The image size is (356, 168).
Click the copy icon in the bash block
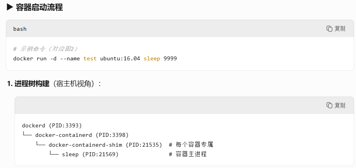click(x=329, y=28)
